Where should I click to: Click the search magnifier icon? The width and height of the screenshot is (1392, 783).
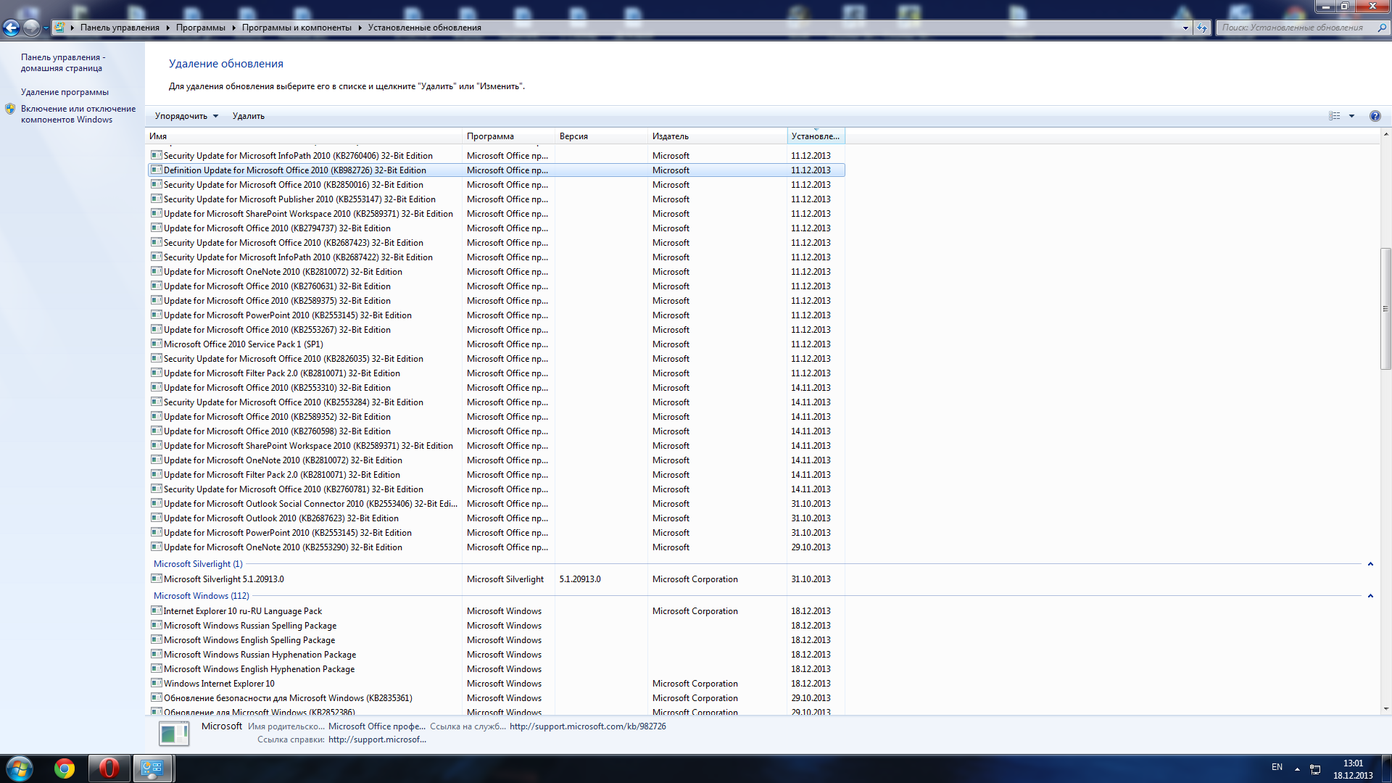[1382, 28]
